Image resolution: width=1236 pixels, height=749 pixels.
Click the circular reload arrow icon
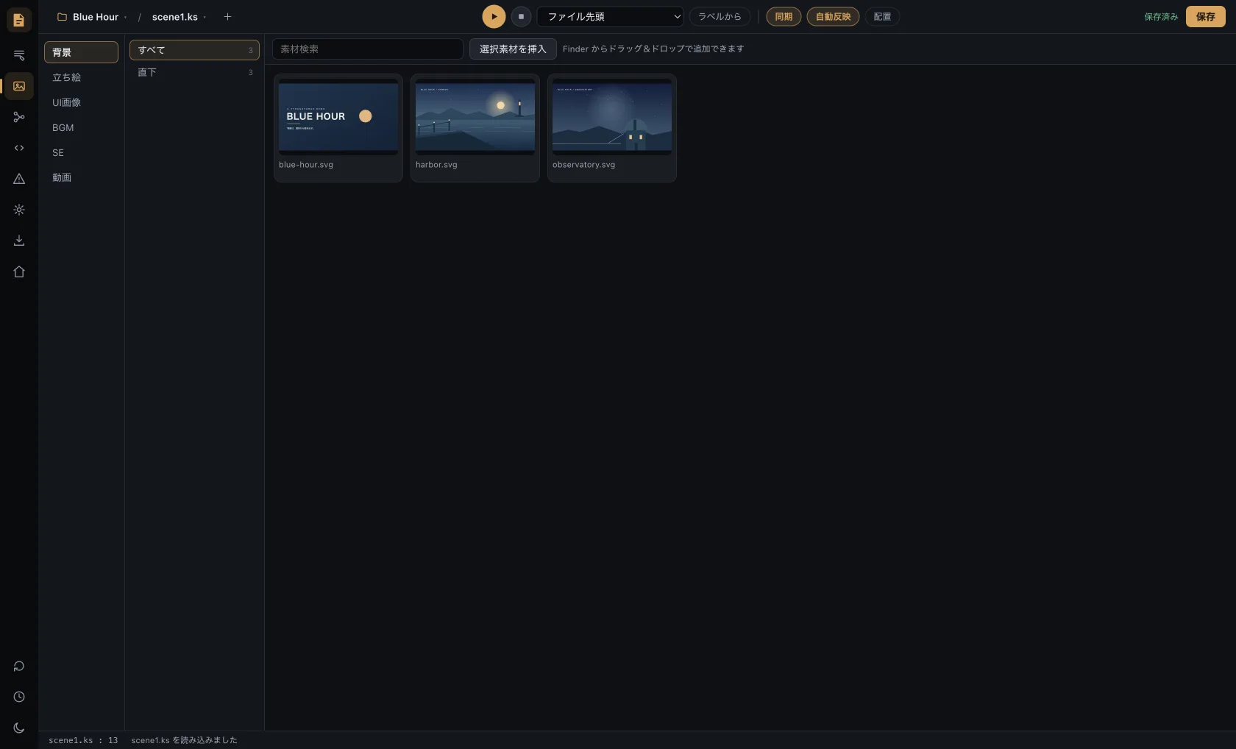19,666
